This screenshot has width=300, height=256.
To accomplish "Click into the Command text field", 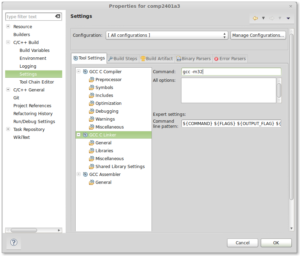I will click(231, 72).
